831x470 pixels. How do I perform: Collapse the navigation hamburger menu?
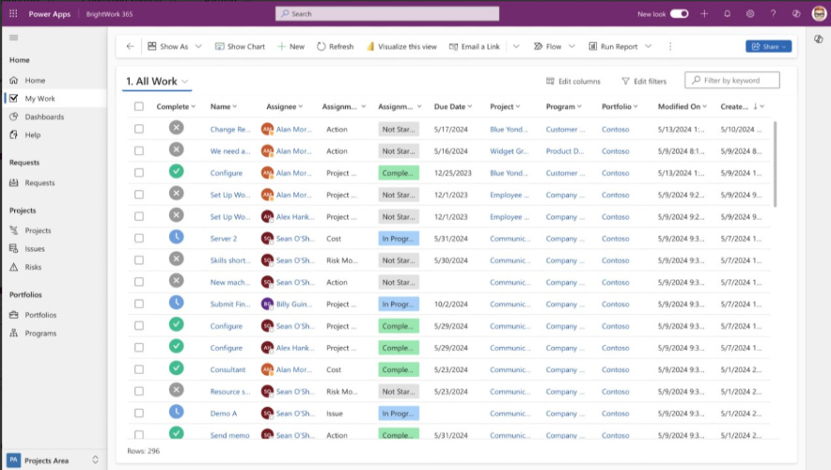pos(14,38)
